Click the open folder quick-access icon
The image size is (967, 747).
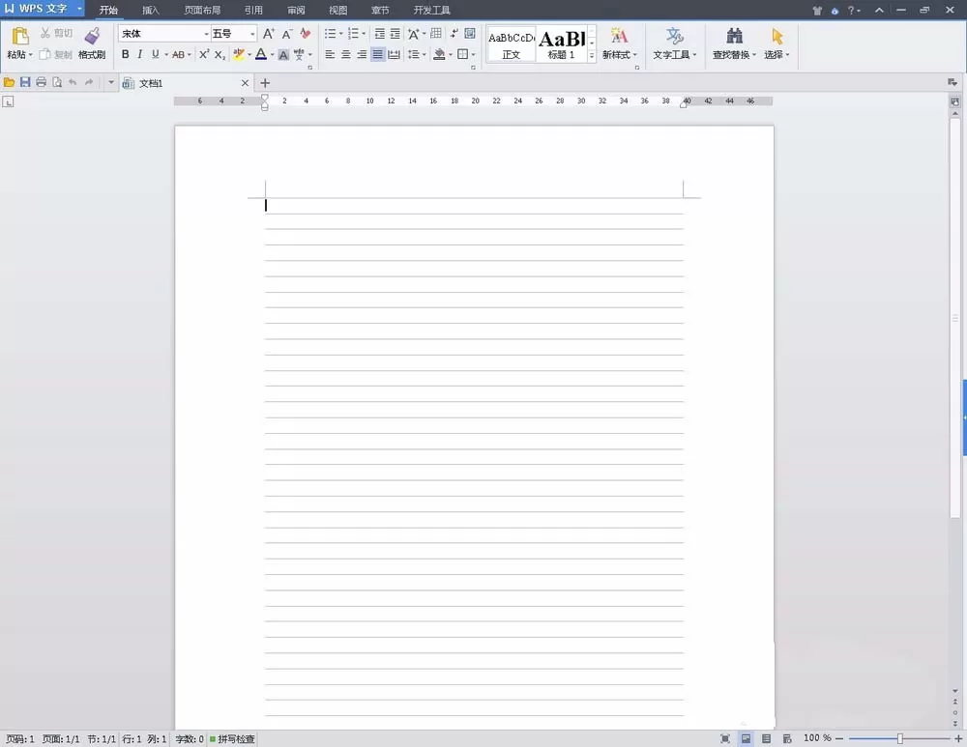[x=10, y=82]
